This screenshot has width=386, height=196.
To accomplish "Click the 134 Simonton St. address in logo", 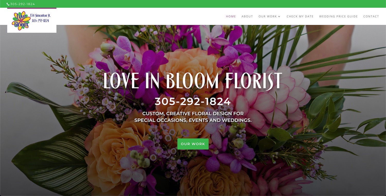I will (40, 16).
